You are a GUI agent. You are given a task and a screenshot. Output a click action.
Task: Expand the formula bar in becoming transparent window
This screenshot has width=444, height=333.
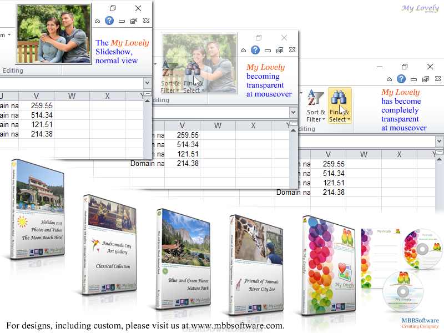pos(294,113)
